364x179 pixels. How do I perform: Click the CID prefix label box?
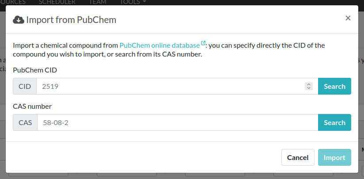[25, 86]
